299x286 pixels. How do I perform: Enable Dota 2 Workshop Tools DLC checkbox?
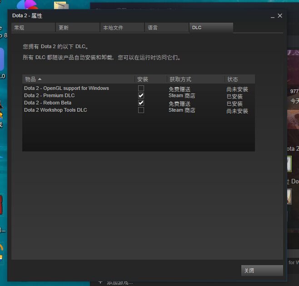tap(141, 110)
